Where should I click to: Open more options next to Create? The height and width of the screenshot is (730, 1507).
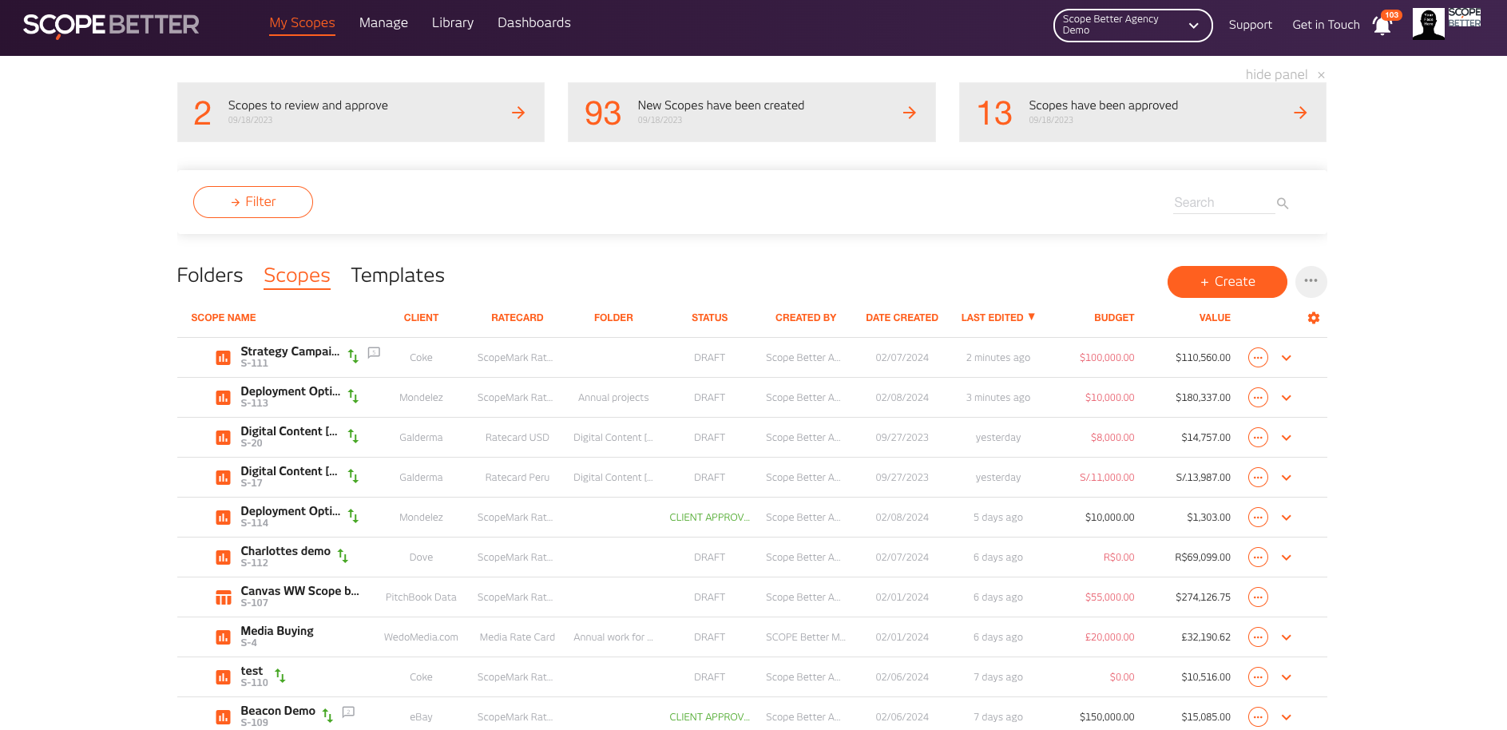[1311, 281]
